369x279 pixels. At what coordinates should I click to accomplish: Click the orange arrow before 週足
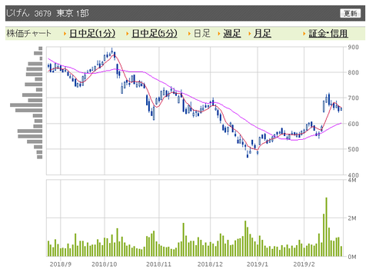click(219, 34)
